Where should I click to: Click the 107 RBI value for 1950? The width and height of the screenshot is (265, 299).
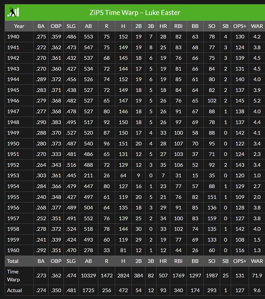click(x=178, y=144)
